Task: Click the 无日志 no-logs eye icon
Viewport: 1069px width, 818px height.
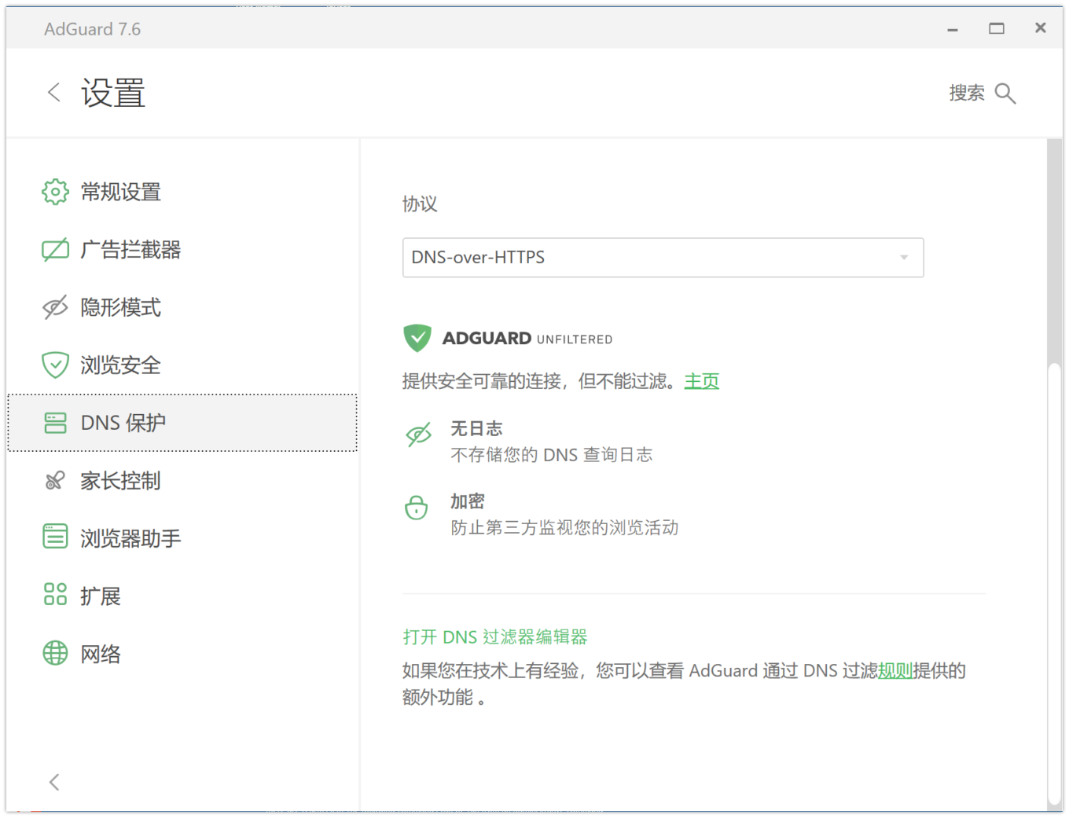Action: point(419,435)
